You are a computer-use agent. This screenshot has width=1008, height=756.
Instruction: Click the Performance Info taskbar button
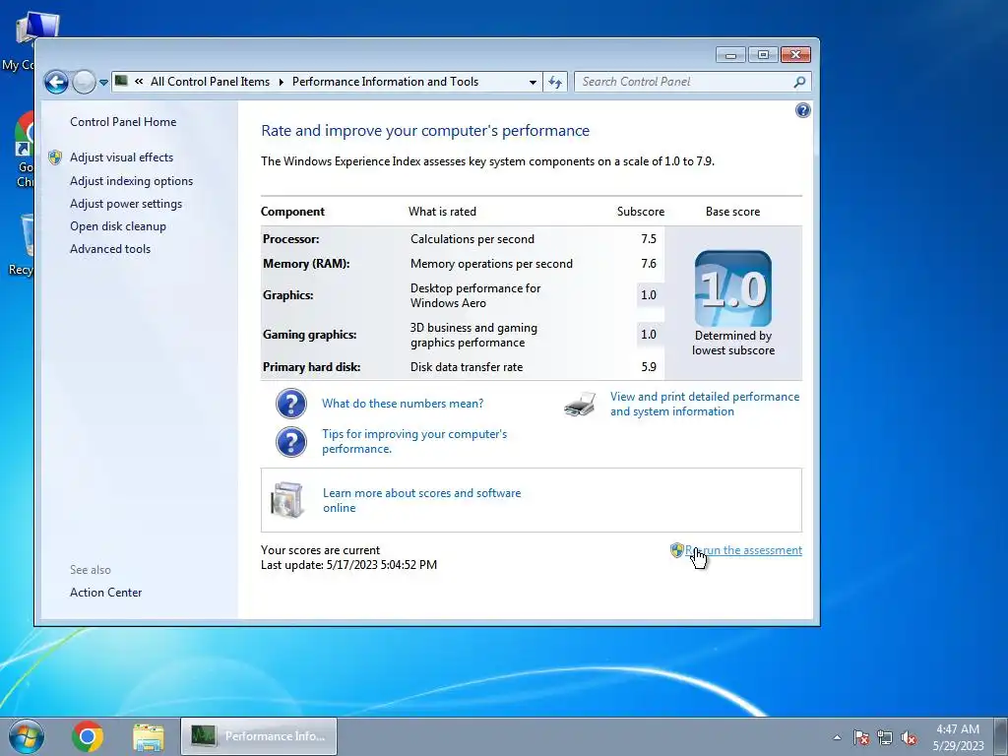point(259,736)
